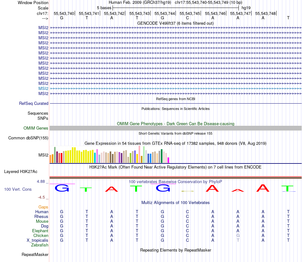Click the 'Window Position' track label
Viewport: 302px width, 262px height.
click(x=33, y=3)
